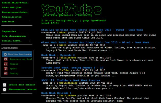The image size is (161, 103).
Task: Click the Kanalen toevoegen button
Action: click(x=17, y=54)
